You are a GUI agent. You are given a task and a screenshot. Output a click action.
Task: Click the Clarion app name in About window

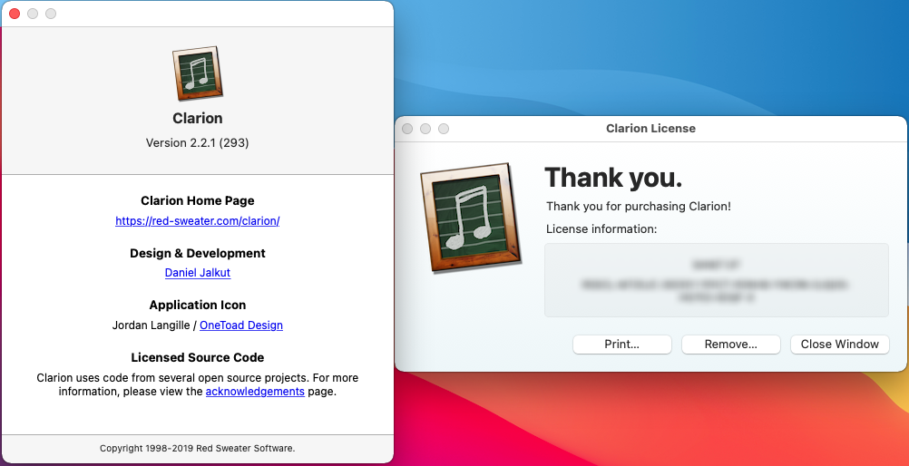(x=198, y=118)
